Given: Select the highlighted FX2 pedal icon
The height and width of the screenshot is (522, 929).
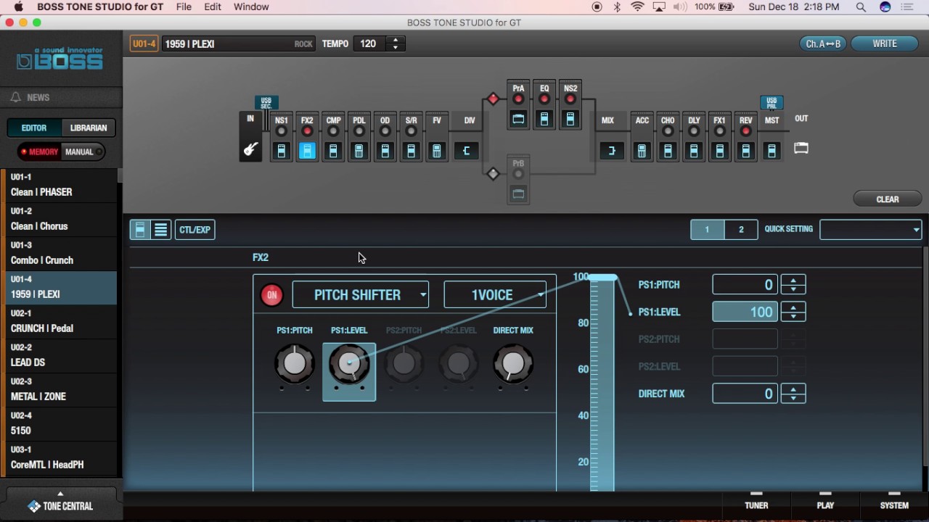Looking at the screenshot, I should click(x=308, y=152).
